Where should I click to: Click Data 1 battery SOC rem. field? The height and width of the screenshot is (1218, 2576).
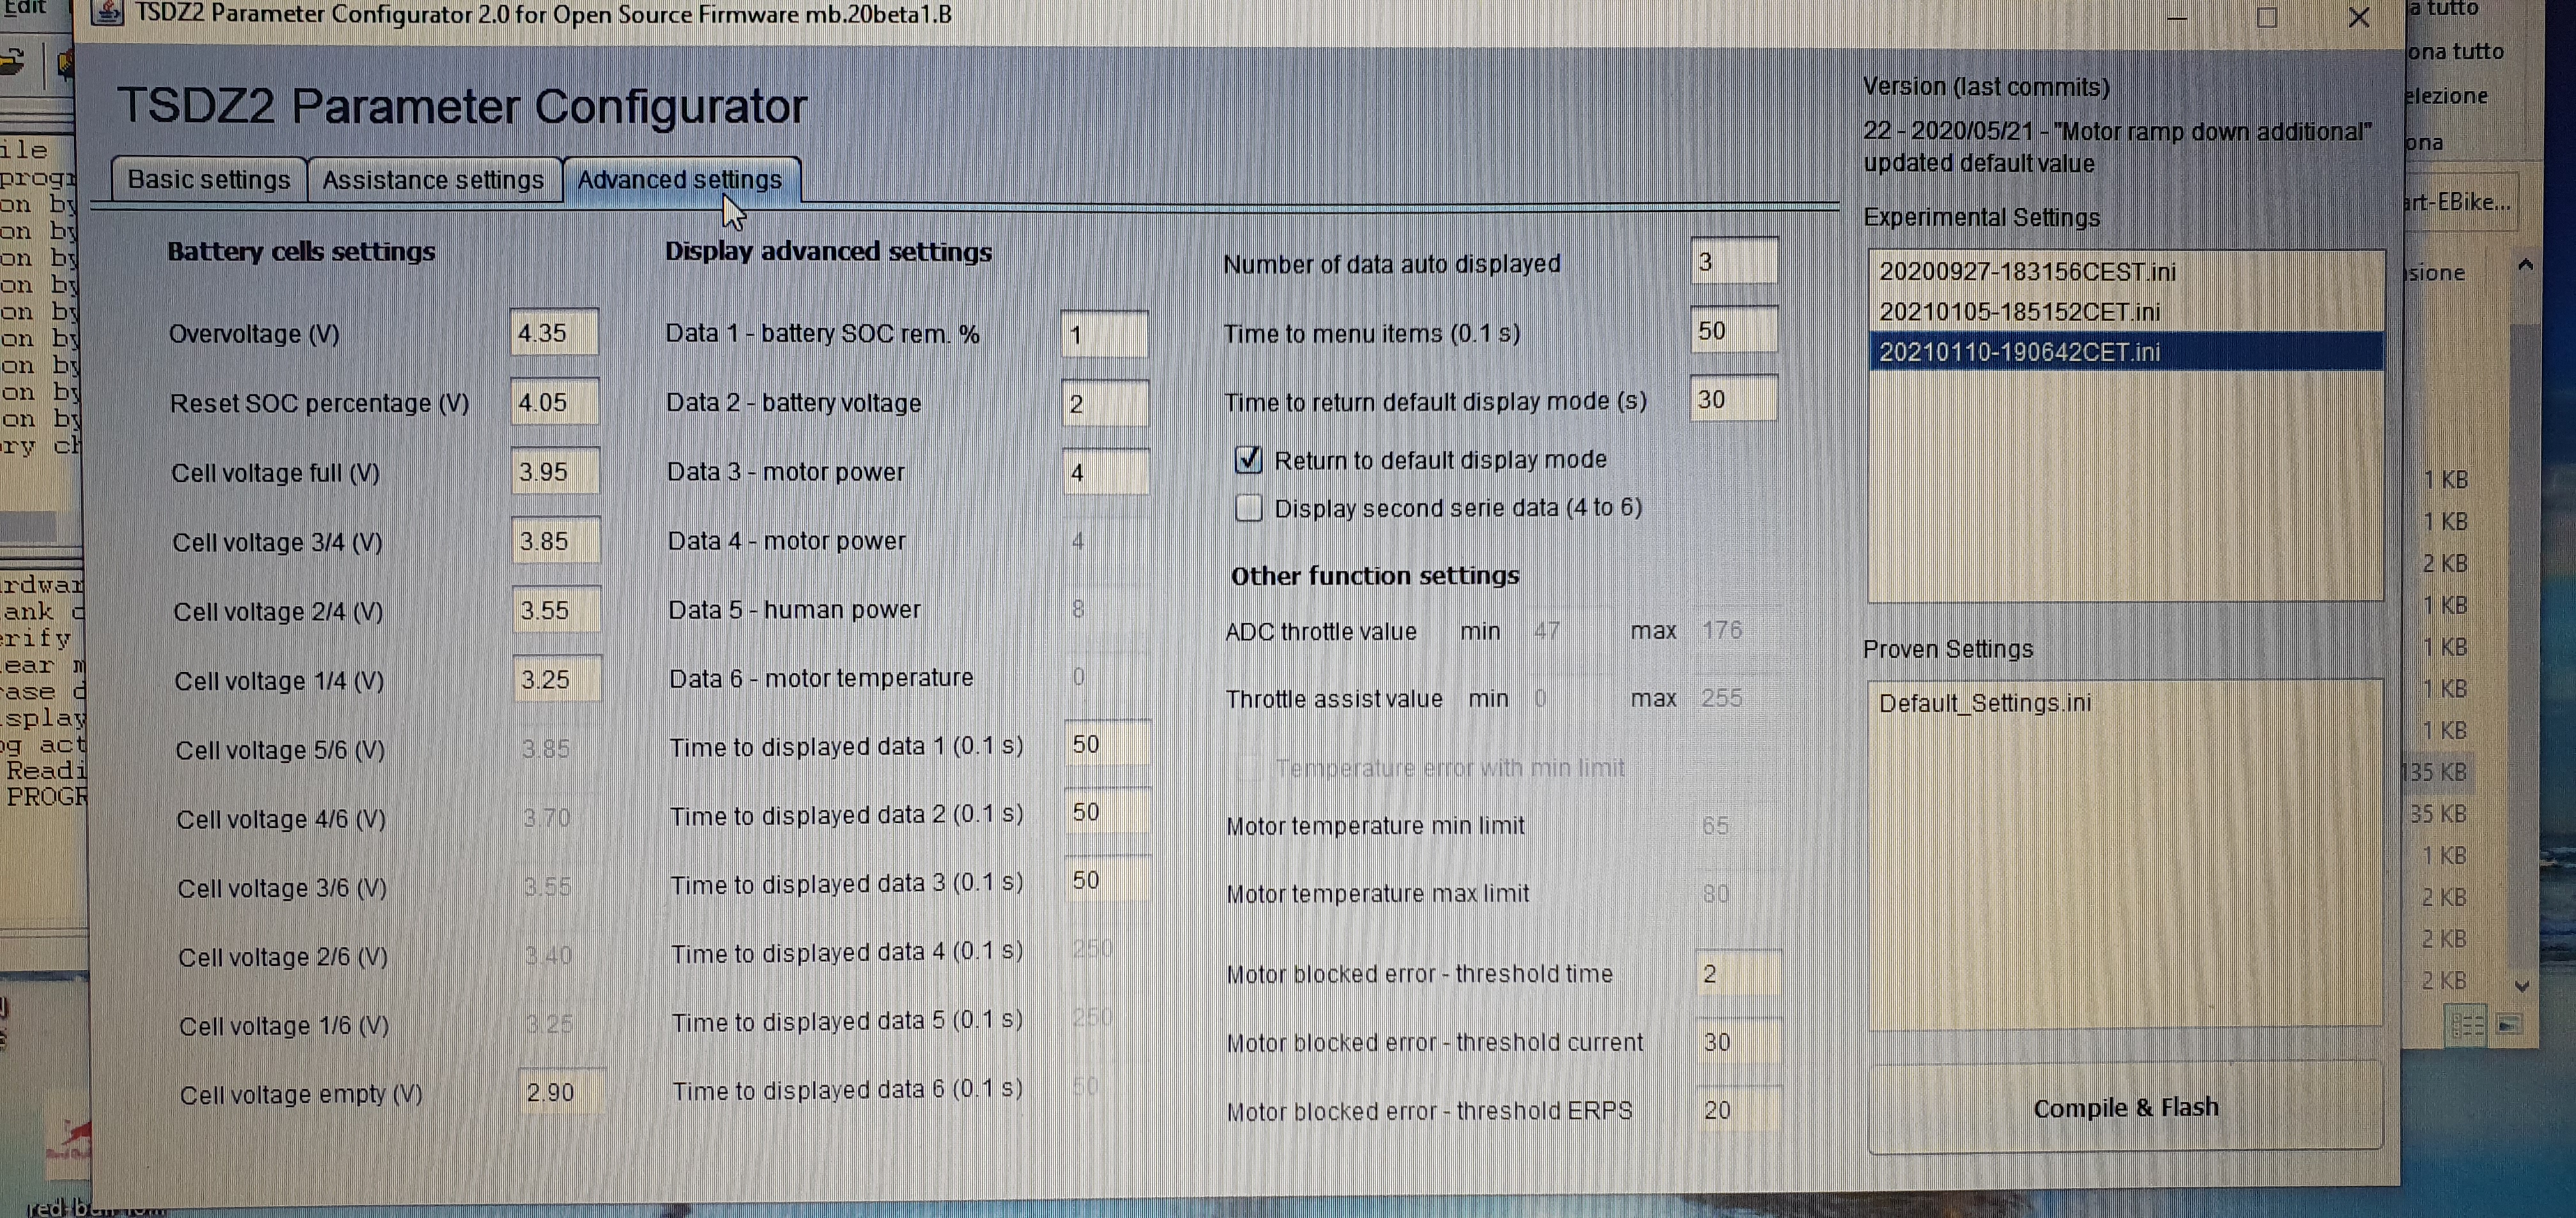[x=1104, y=334]
